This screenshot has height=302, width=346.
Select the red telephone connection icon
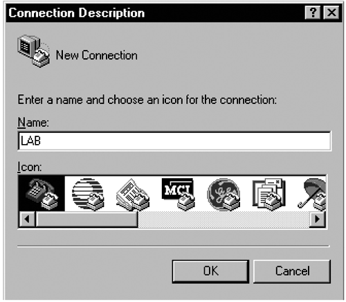[x=42, y=194]
